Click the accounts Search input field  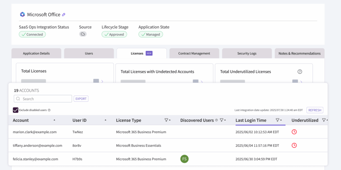click(x=43, y=99)
